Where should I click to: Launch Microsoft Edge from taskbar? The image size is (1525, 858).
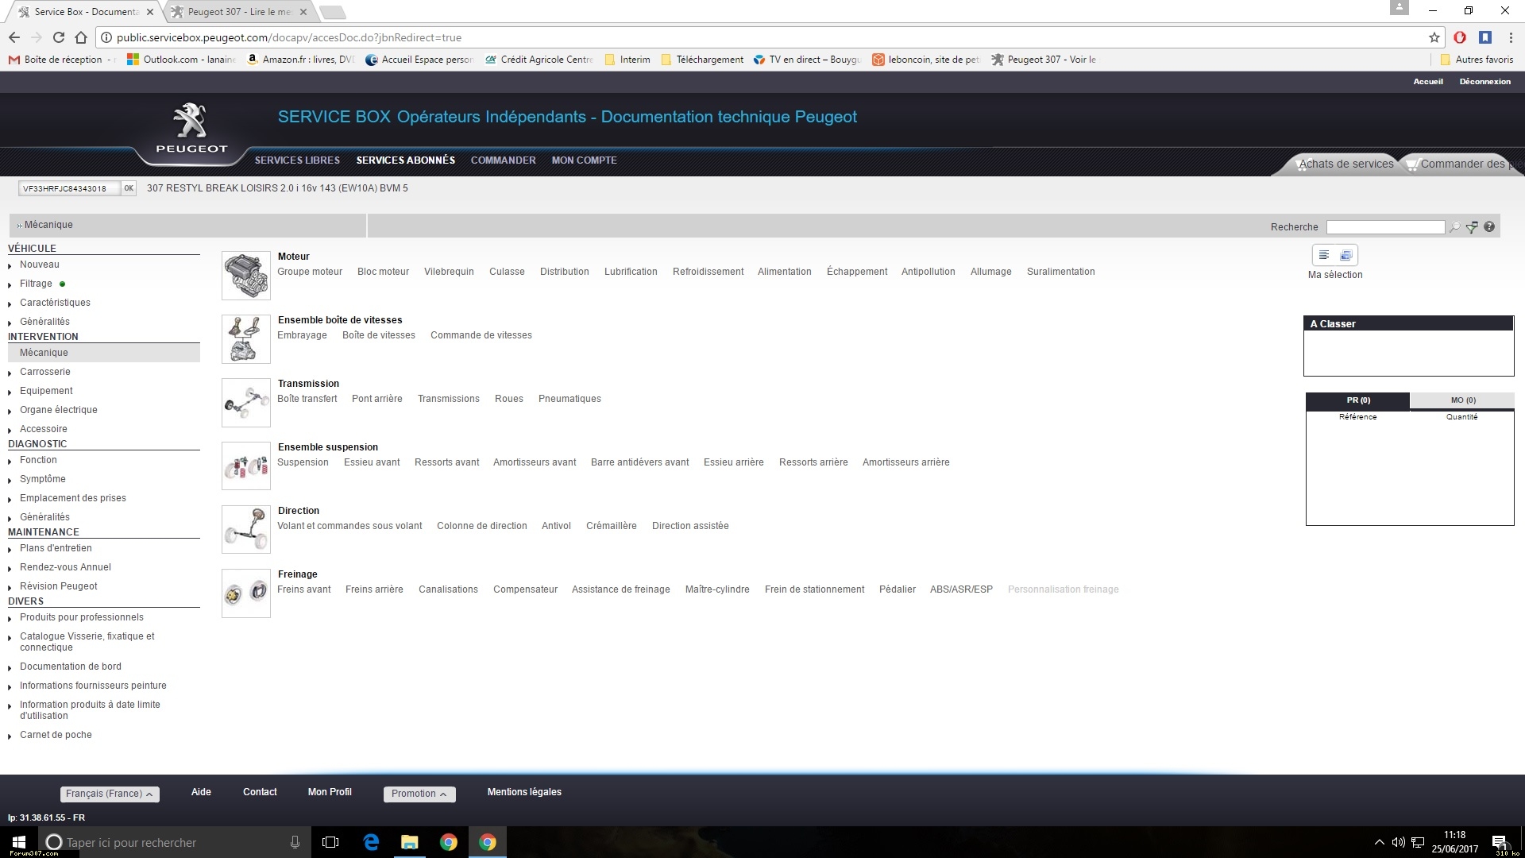tap(371, 842)
